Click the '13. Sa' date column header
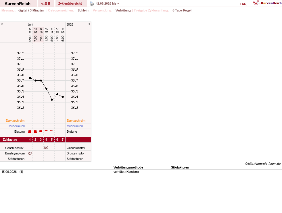Image resolution: width=282 pixels, height=213 pixels. pyautogui.click(x=36, y=30)
